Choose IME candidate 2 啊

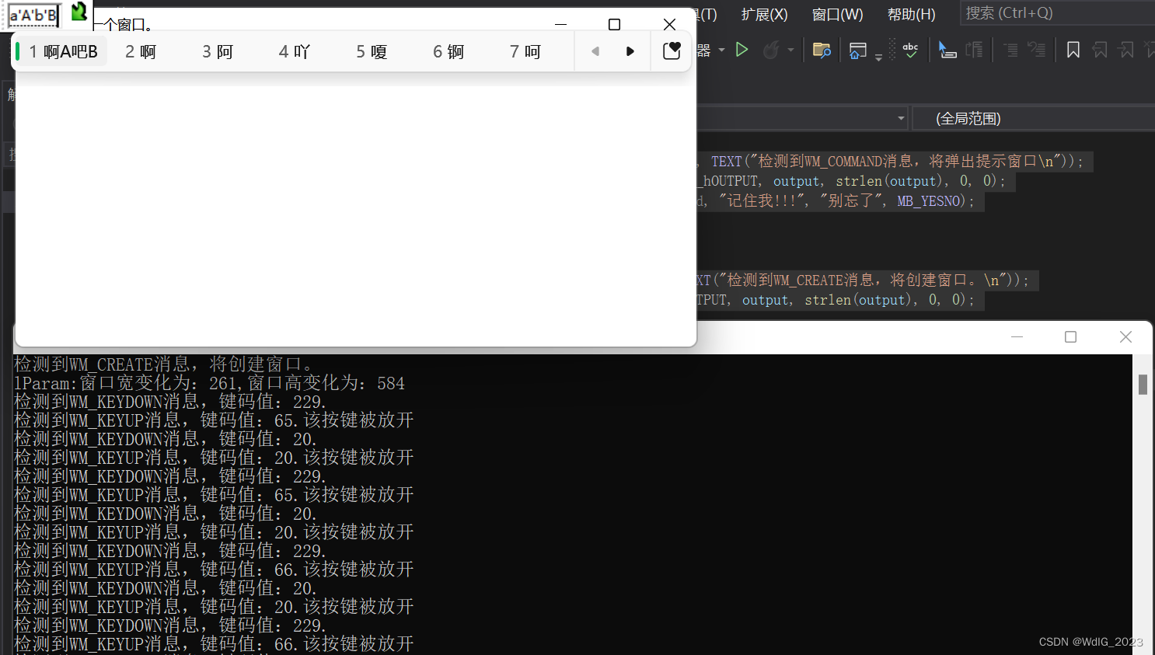coord(141,51)
